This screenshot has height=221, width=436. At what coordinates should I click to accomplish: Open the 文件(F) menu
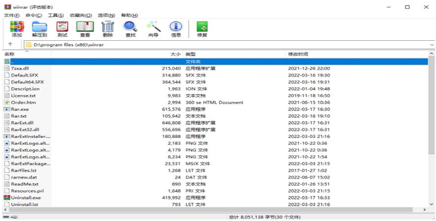coord(11,16)
